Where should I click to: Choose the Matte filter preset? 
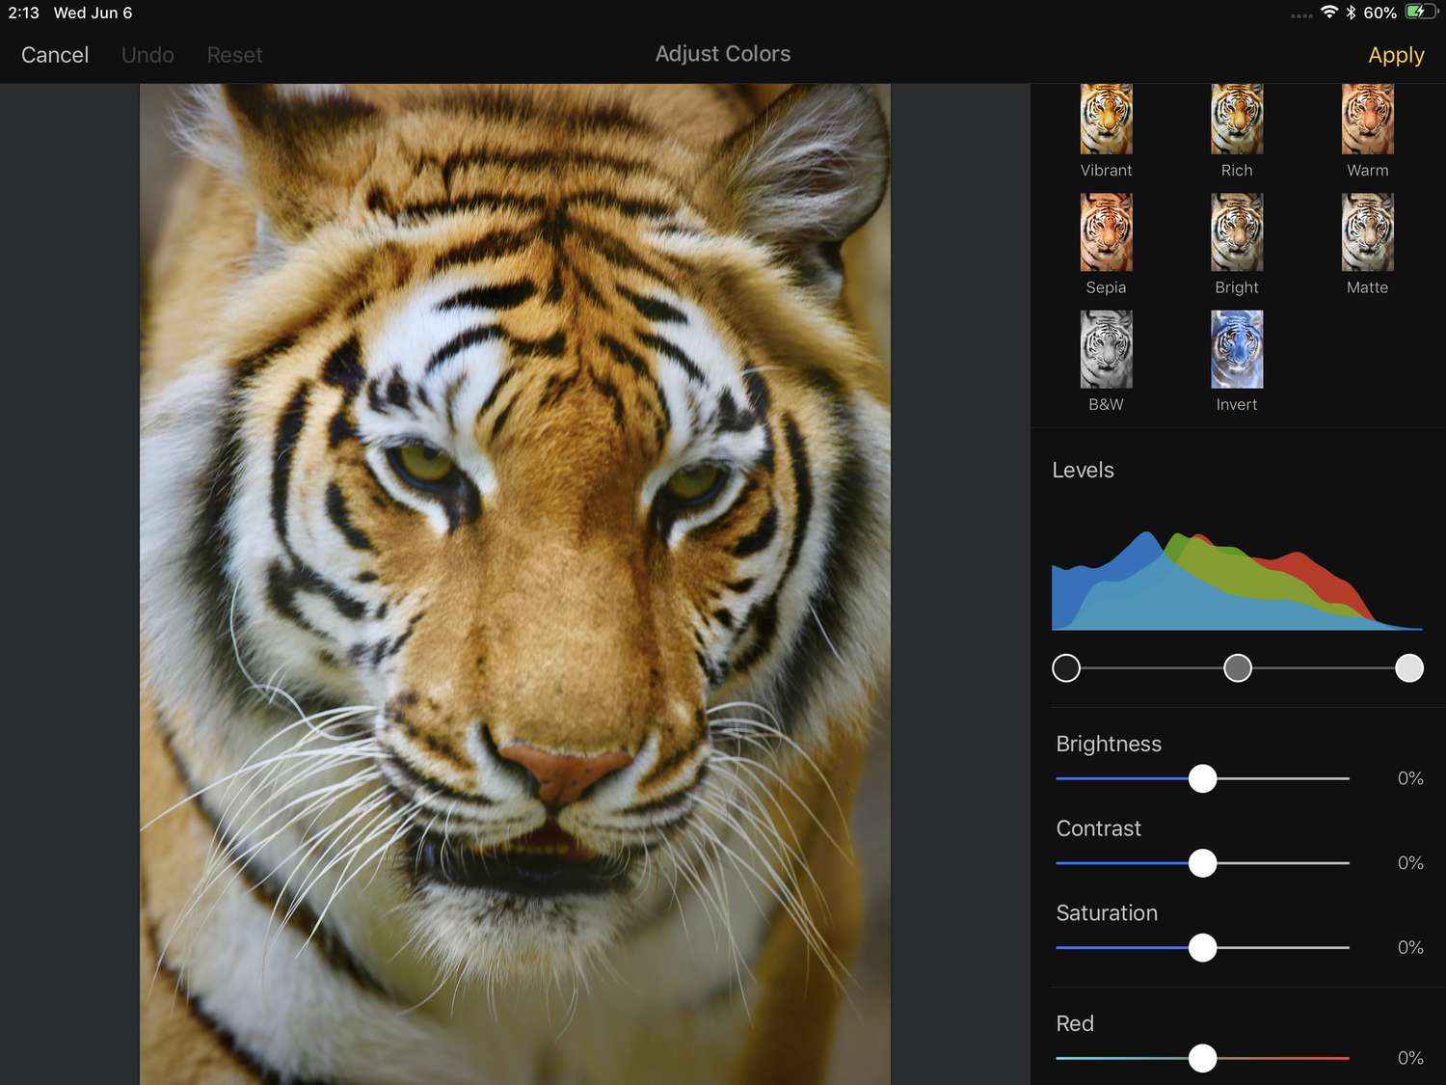[1367, 232]
